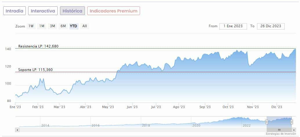Image resolution: width=300 pixels, height=137 pixels.
Task: Choose the 6M zoom range
Action: click(63, 26)
